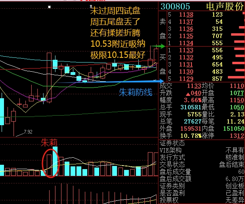Click buy-4 bid price 1130

coord(186,72)
